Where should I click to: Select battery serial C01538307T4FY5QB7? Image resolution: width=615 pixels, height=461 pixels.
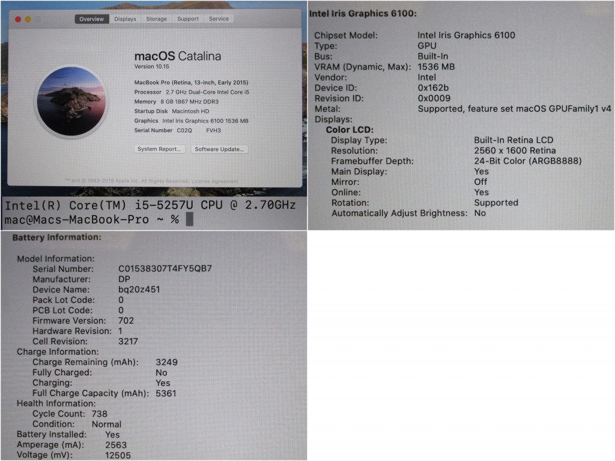[165, 269]
